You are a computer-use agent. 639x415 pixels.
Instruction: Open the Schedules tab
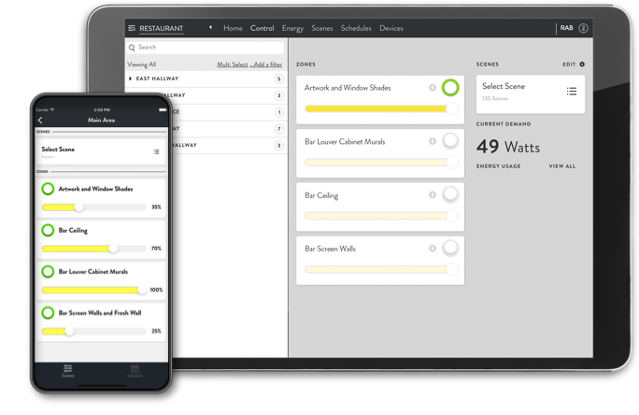tap(356, 29)
